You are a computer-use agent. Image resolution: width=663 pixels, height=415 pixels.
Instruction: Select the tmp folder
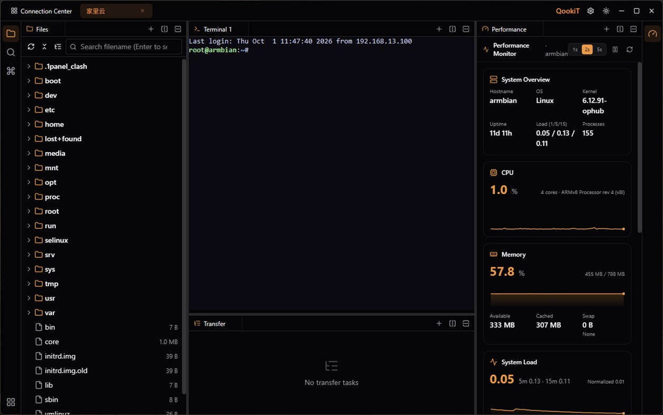coord(103,284)
